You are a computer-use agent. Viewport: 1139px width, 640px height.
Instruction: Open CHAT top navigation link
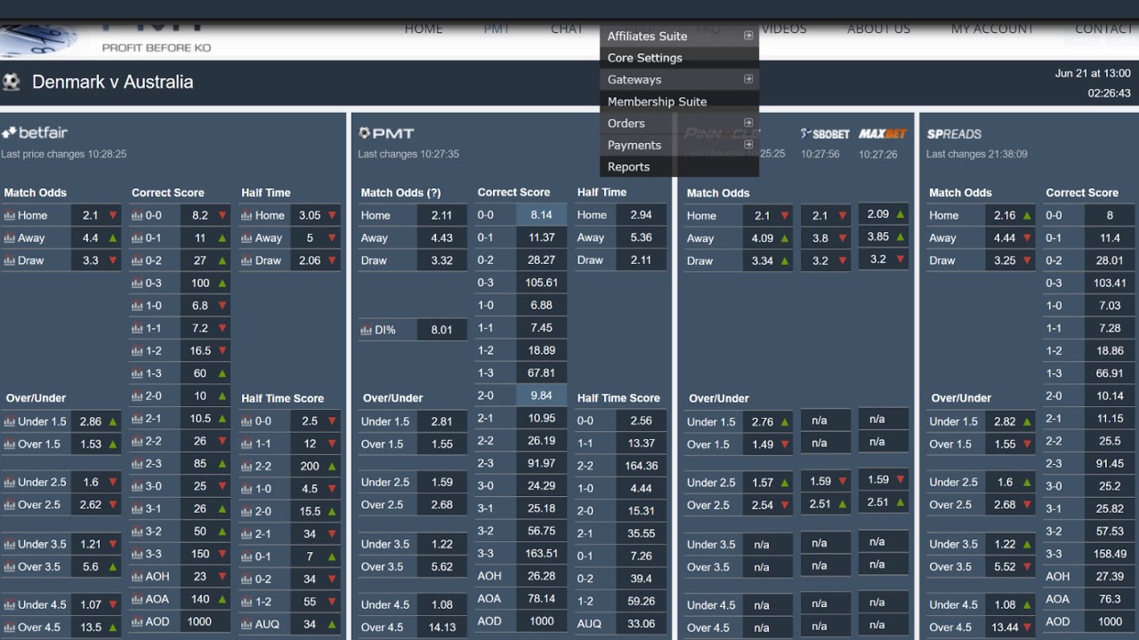coord(567,28)
